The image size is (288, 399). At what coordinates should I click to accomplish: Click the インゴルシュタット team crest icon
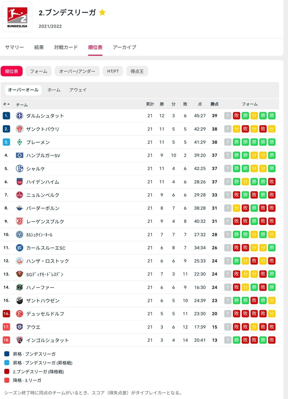20,340
